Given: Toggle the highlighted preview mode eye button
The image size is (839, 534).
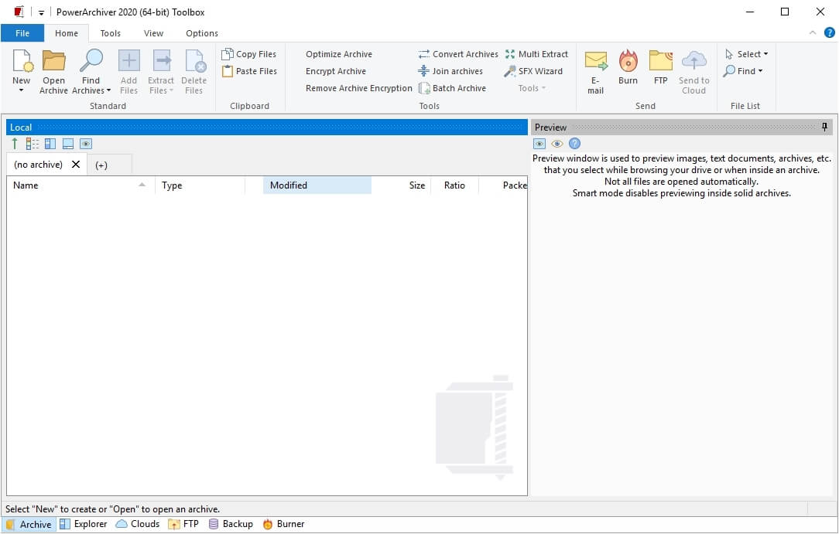Looking at the screenshot, I should click(x=539, y=144).
